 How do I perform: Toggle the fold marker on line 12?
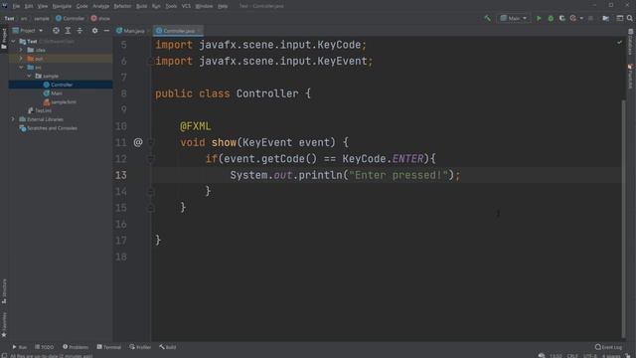coord(150,159)
